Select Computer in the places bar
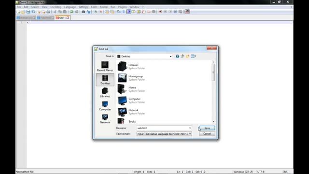The height and width of the screenshot is (174, 309). coord(105,106)
